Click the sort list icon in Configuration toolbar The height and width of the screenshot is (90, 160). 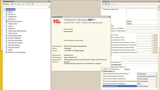(29, 4)
